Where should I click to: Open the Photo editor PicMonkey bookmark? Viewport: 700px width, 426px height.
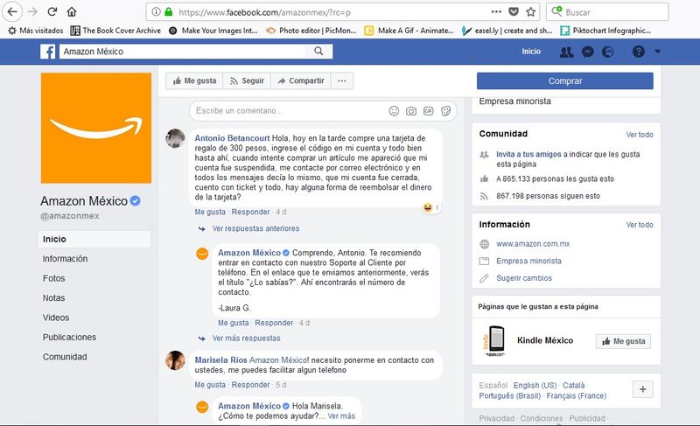311,31
